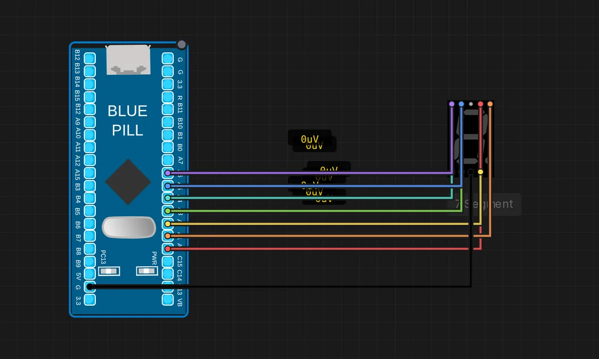Click the yellow pin below the 7-segment display

480,172
